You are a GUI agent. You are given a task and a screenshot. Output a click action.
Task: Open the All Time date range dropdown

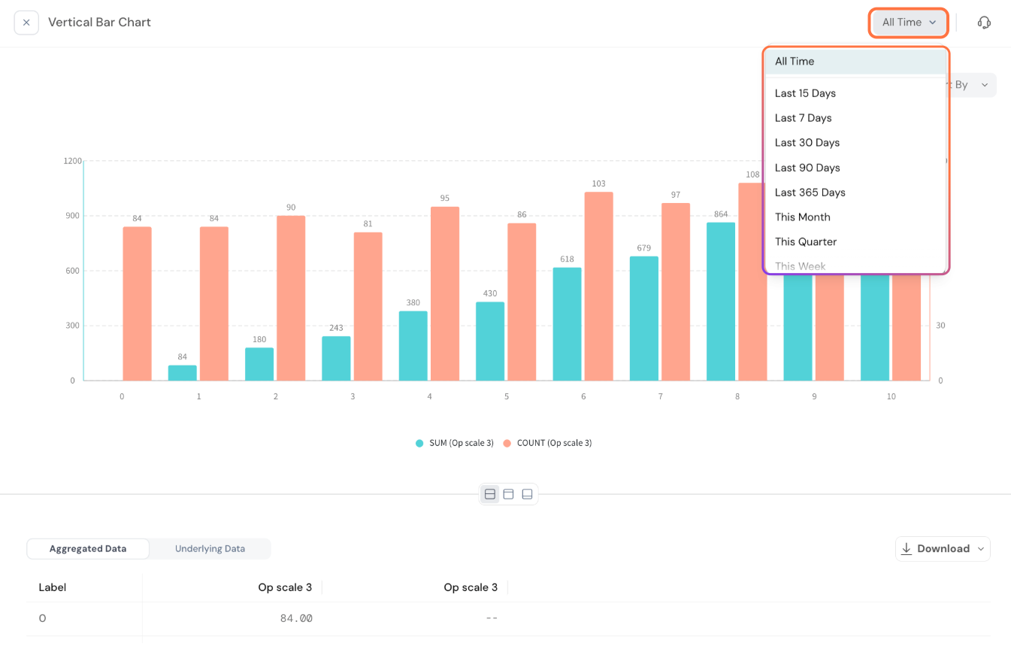(x=908, y=23)
